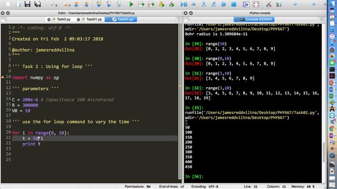Viewport: 337px width, 189px height.
Task: Continue execution in debugger
Action: pyautogui.click(x=224, y=4)
